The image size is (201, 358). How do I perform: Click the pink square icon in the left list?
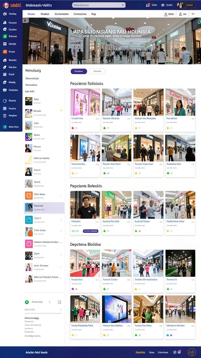tap(29, 244)
